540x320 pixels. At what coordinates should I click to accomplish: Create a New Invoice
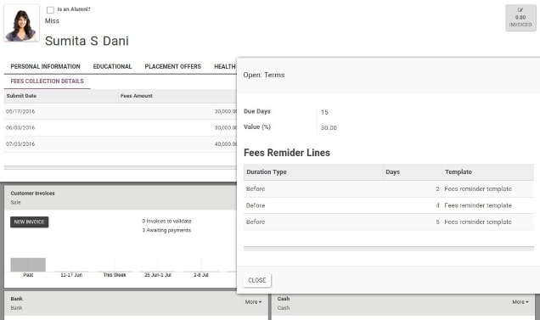pyautogui.click(x=29, y=222)
